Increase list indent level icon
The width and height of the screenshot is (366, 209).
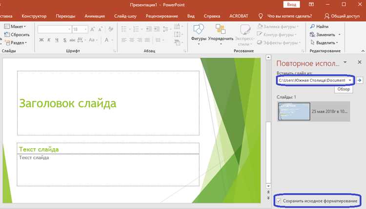point(157,29)
